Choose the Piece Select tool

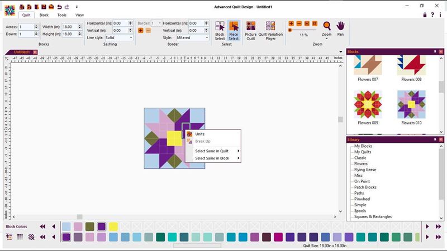(x=234, y=31)
